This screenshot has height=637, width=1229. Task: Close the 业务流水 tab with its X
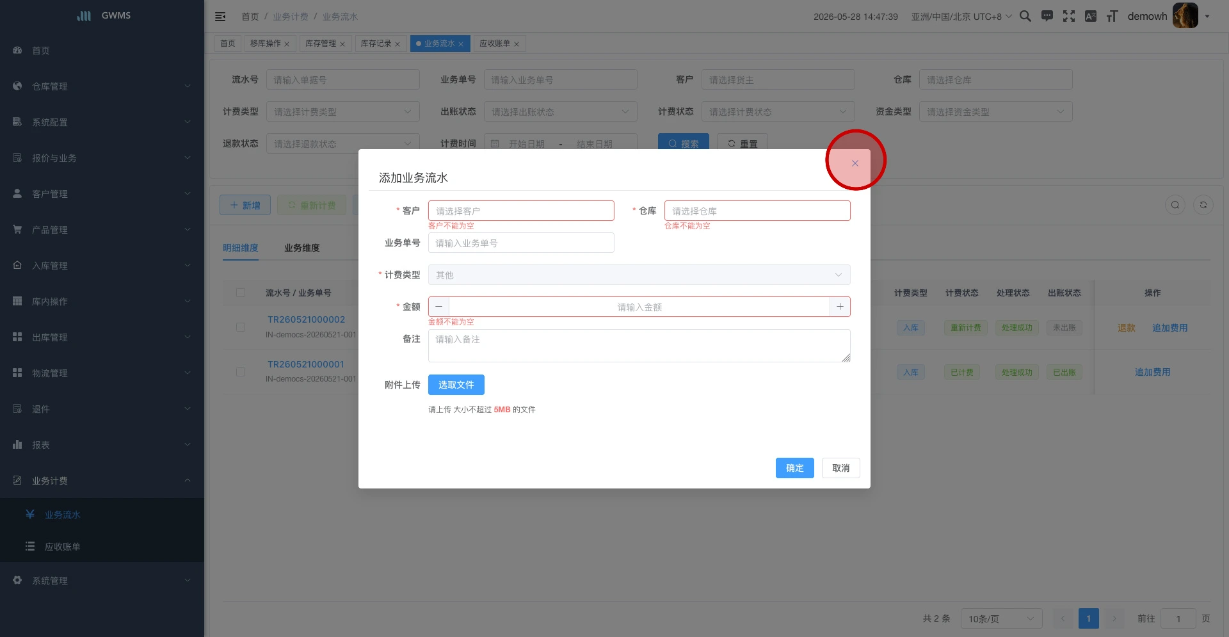461,44
